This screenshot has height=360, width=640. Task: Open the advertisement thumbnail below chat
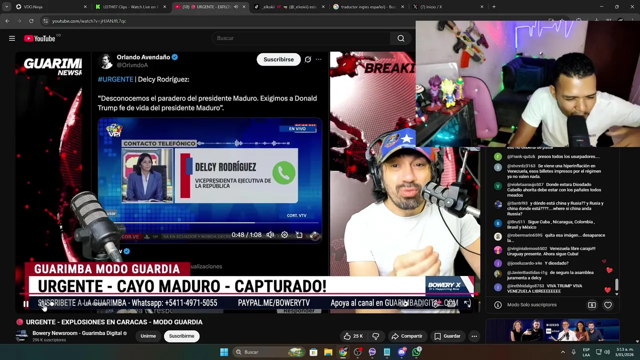[x=552, y=331]
